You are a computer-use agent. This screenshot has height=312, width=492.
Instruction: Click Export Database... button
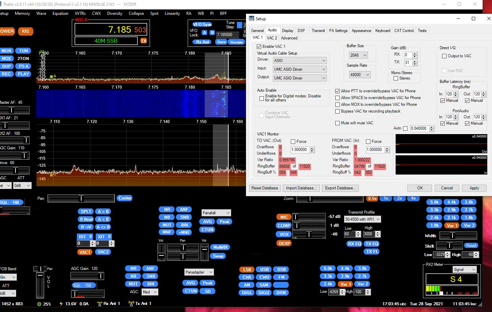[x=340, y=188]
